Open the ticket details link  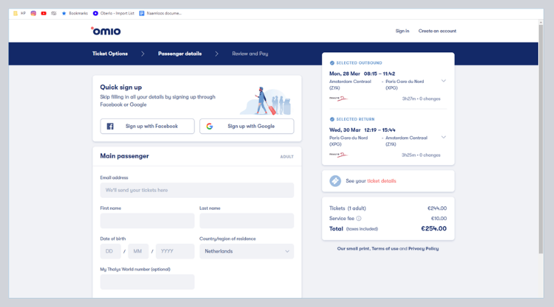(381, 181)
